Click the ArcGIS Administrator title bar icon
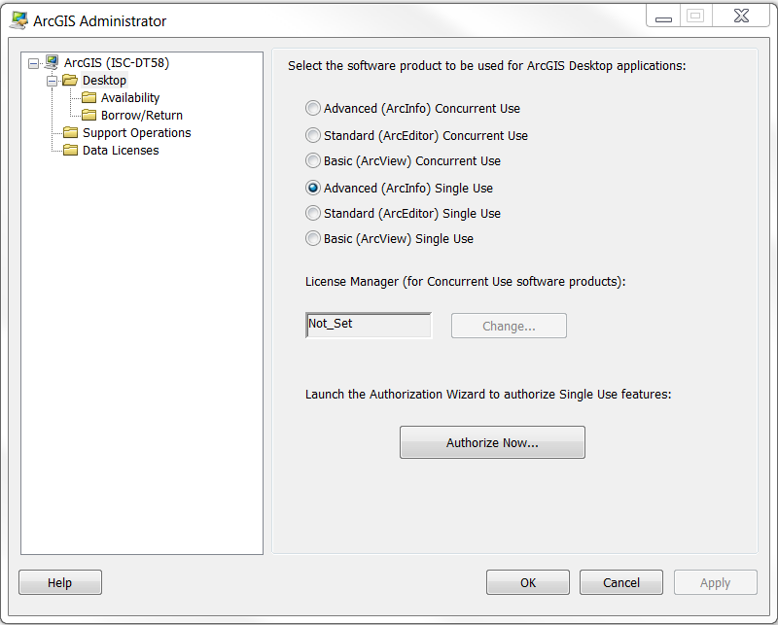The image size is (778, 625). (x=18, y=20)
